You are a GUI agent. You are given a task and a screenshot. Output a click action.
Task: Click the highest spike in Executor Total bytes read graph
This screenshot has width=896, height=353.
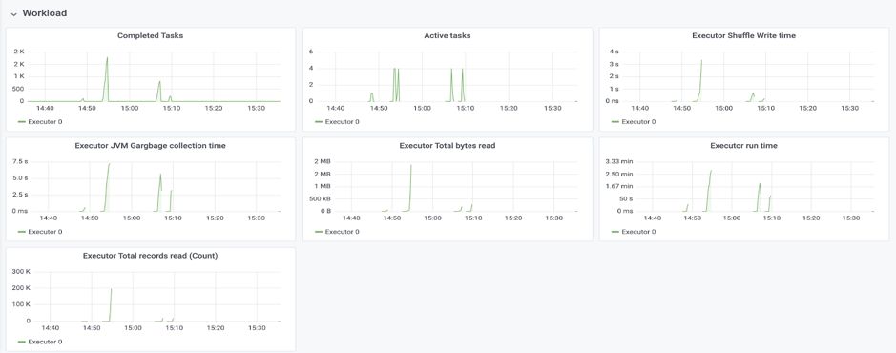(x=411, y=166)
